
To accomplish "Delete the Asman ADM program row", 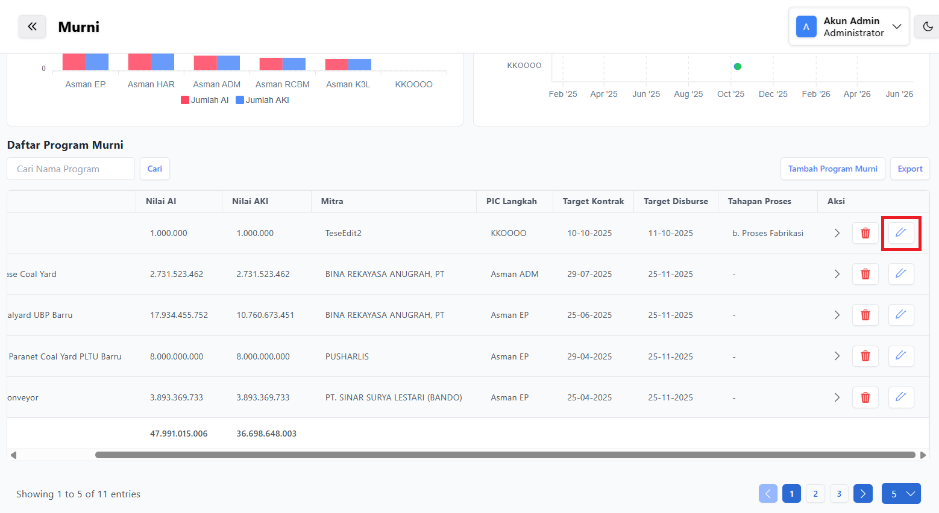I will [865, 274].
